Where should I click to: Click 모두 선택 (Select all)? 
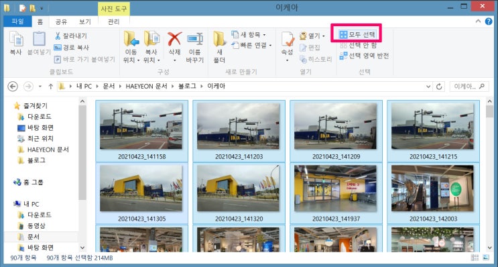pos(357,34)
